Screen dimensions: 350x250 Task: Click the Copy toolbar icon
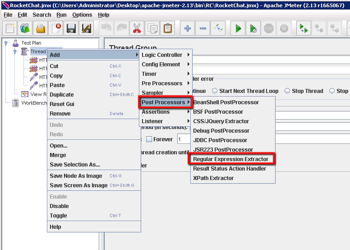[152, 28]
